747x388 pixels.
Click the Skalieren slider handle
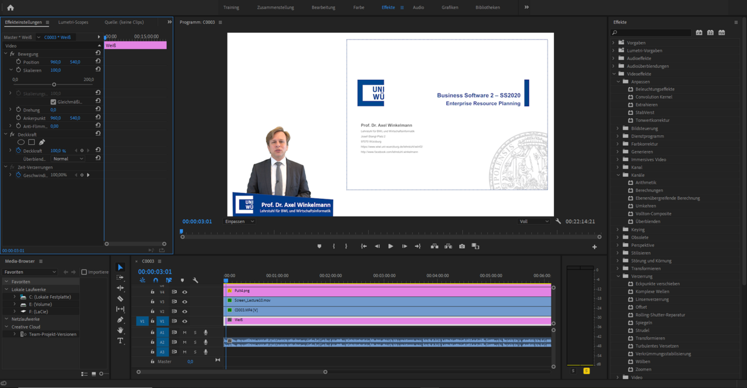coord(54,85)
